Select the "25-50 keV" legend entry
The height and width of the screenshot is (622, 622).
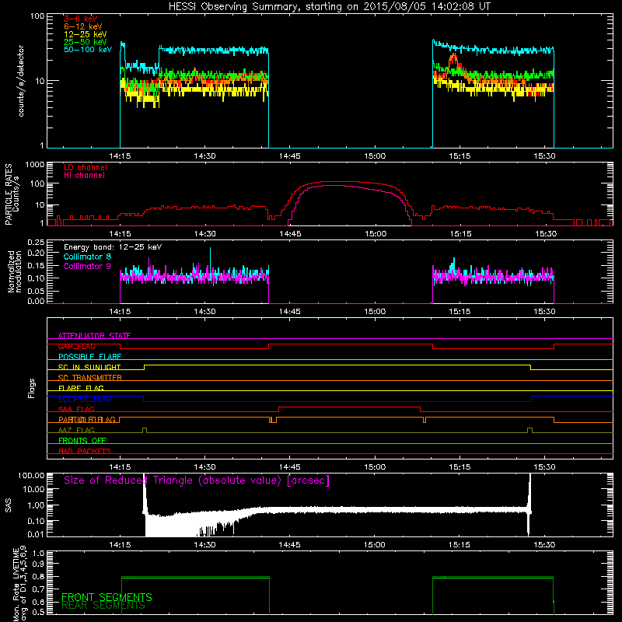tap(85, 42)
